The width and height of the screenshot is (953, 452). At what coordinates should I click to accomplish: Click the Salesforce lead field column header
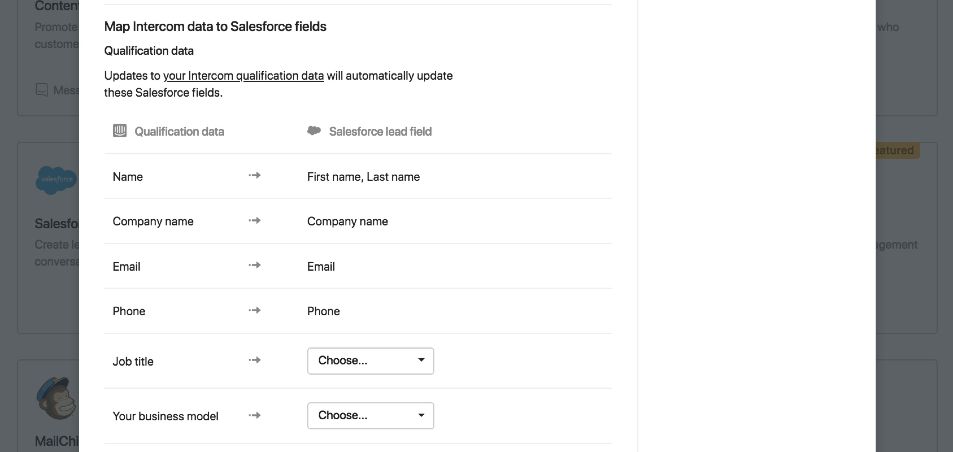(x=380, y=131)
